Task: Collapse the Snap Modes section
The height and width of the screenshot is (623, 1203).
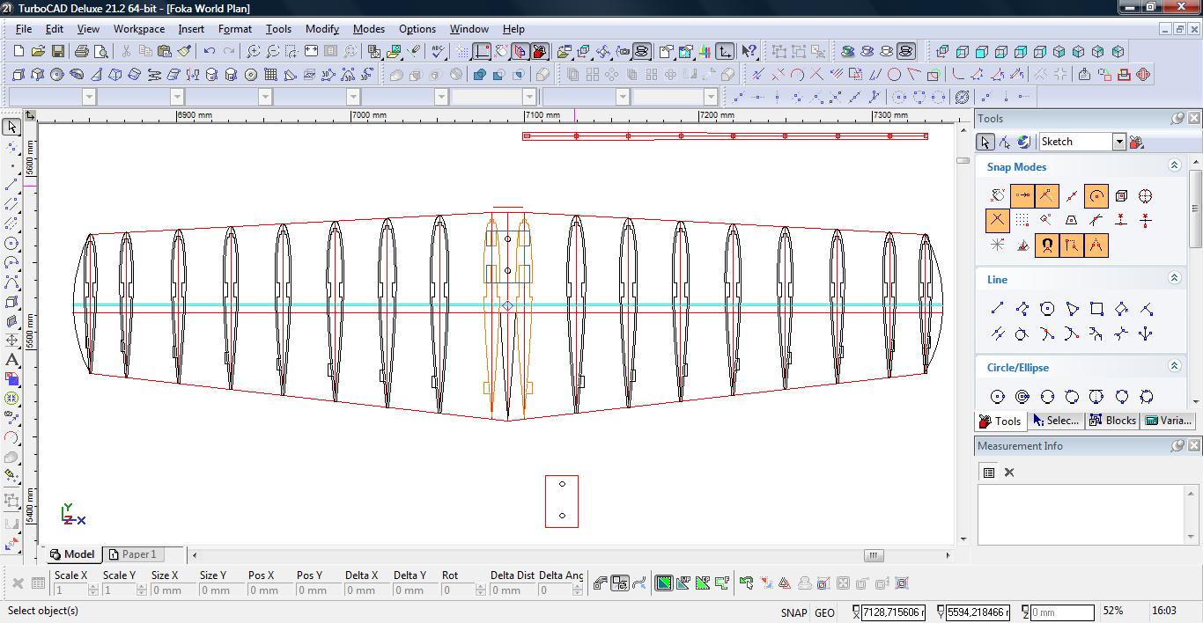Action: click(1173, 165)
